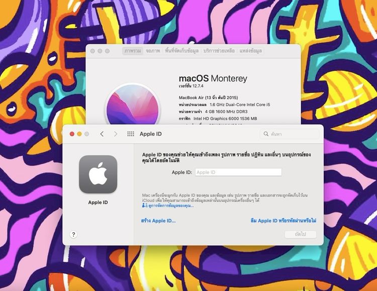Go forward using the right chevron in Apple ID window

point(116,134)
